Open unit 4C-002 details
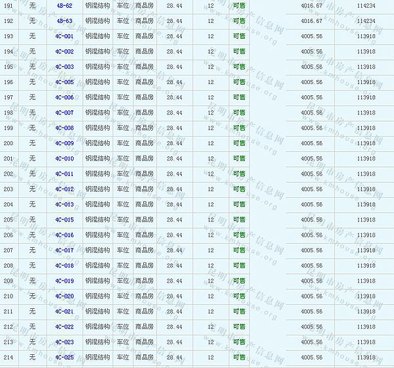 click(64, 51)
